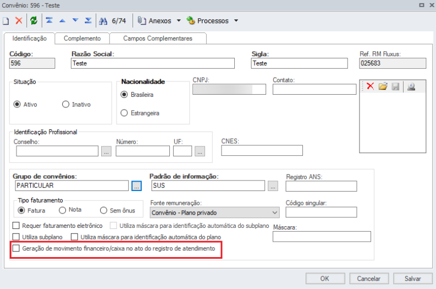The width and height of the screenshot is (436, 289).
Task: Select Nota billing type
Action: pyautogui.click(x=62, y=210)
